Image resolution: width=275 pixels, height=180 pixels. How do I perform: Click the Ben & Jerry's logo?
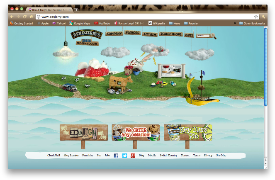87,34
